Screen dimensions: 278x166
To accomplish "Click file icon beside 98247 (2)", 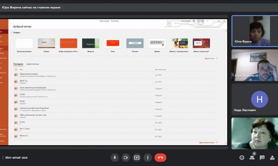I will (16, 82).
